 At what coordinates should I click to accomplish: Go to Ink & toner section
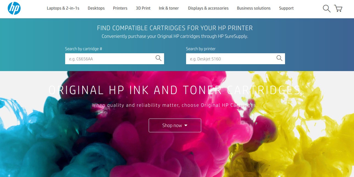click(169, 8)
